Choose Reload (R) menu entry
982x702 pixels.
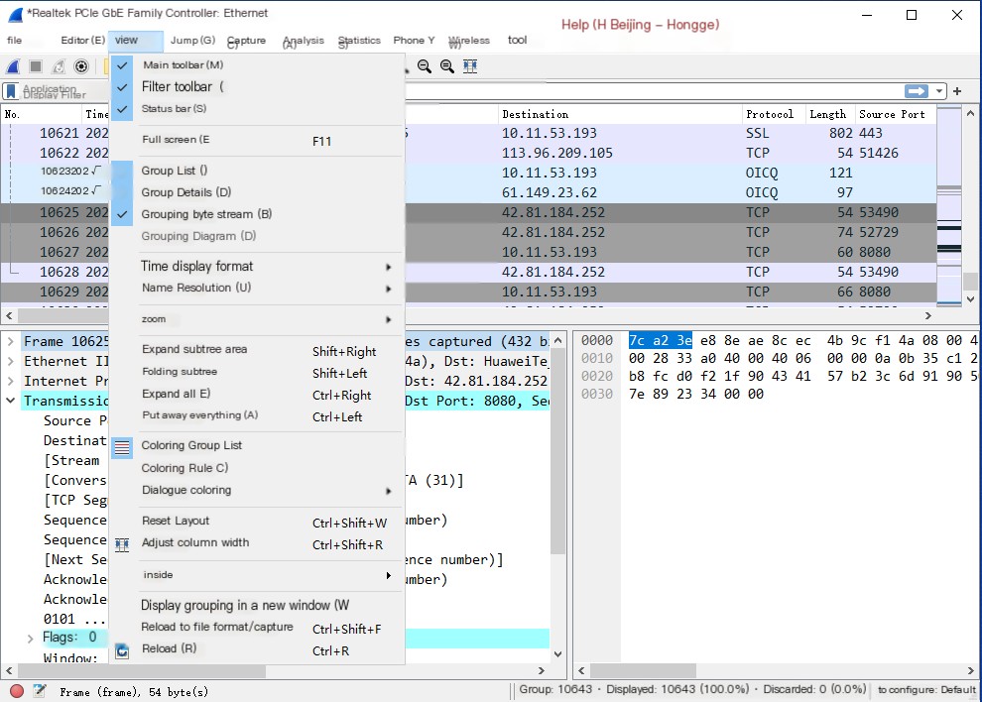point(257,649)
